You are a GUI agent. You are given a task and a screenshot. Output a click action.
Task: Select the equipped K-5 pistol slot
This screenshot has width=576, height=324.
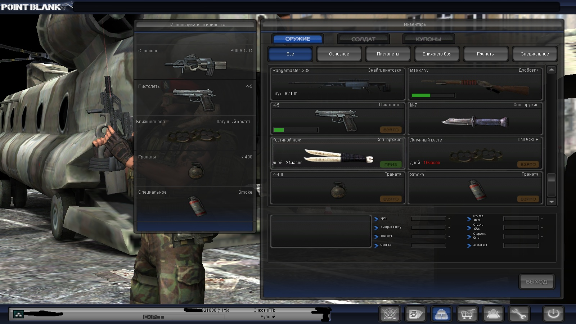195,98
